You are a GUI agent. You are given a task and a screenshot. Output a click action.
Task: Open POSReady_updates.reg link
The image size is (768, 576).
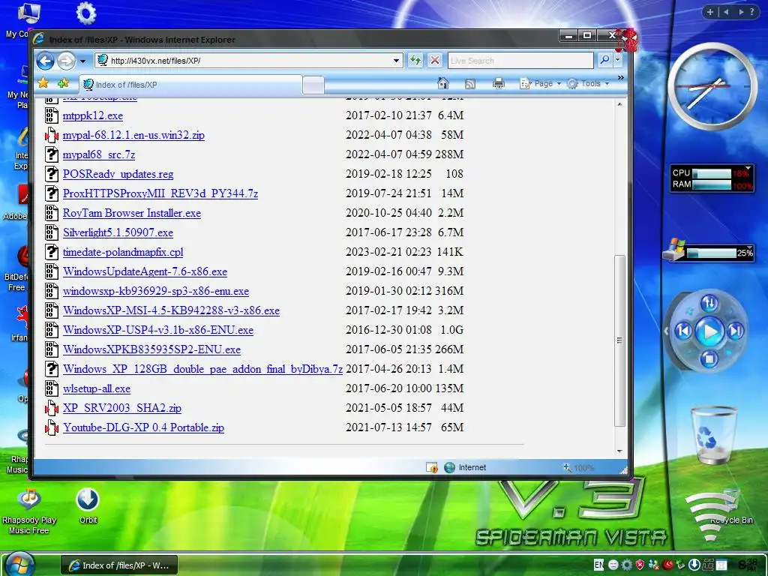[x=118, y=174]
